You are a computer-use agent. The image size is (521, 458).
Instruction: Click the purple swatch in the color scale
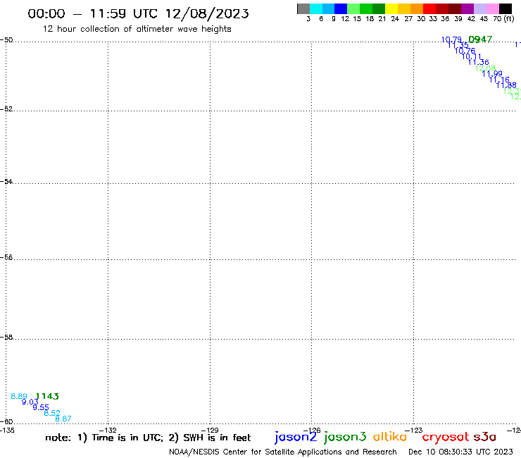(x=467, y=8)
